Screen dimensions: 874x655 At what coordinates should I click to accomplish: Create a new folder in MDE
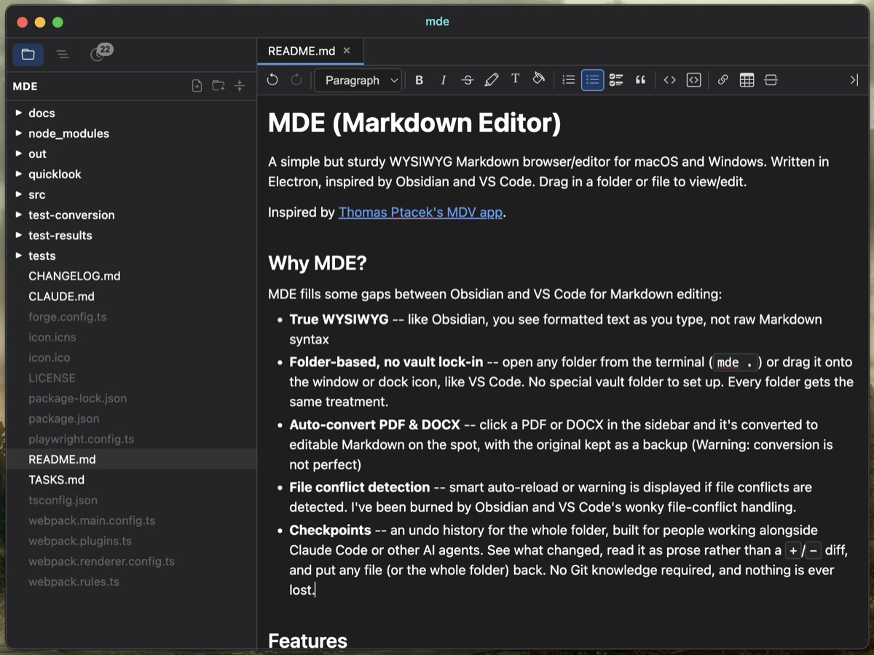219,86
